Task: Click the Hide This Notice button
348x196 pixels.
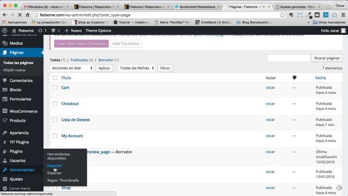Action: (126, 44)
